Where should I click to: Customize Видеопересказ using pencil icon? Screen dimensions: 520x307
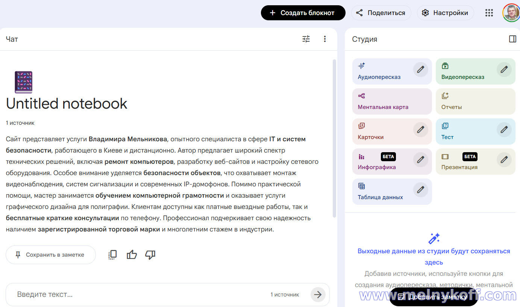pos(504,70)
